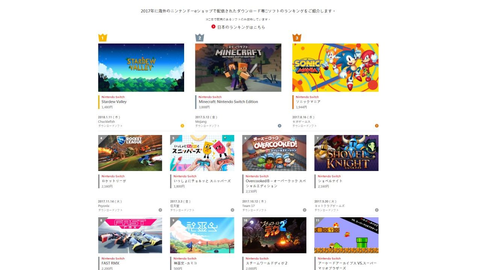Click the orange arrow icon under ソニックマニア
This screenshot has width=481, height=270.
(377, 126)
